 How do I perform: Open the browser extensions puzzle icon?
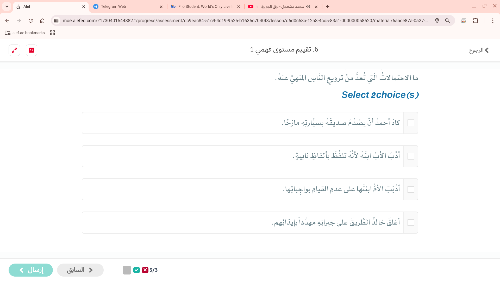click(476, 21)
